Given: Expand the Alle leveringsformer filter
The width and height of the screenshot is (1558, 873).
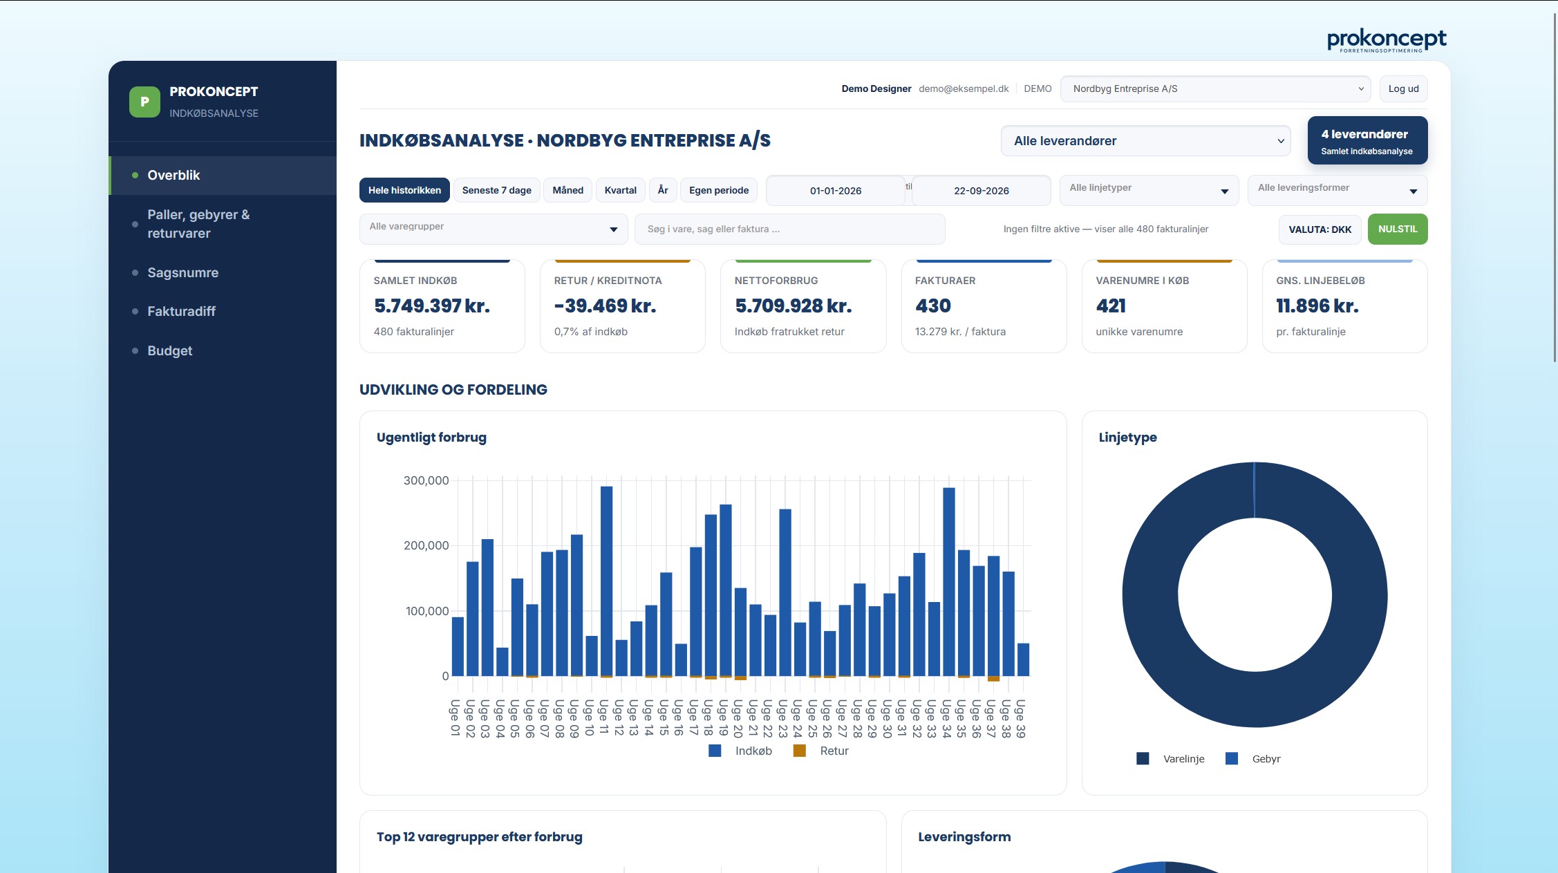Looking at the screenshot, I should [x=1338, y=191].
